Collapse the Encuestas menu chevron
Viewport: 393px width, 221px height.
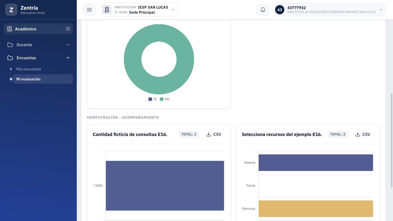[x=68, y=58]
